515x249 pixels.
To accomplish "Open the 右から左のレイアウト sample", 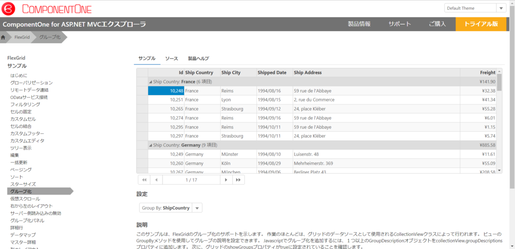I will pos(31,206).
